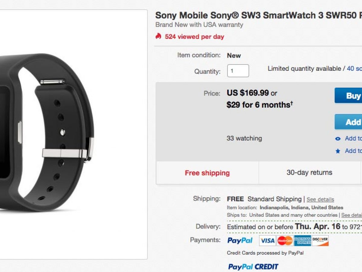Open the shipping See details link

(320, 199)
